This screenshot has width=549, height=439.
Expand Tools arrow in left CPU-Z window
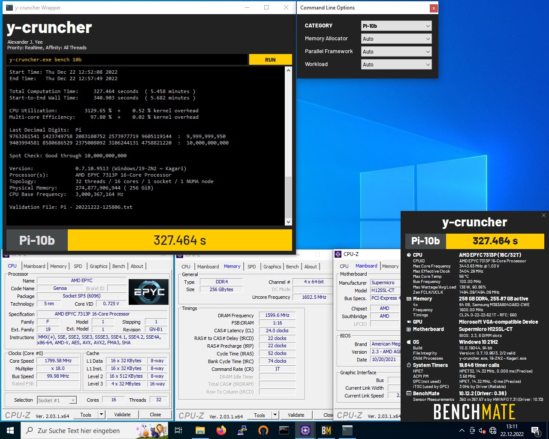(102, 415)
